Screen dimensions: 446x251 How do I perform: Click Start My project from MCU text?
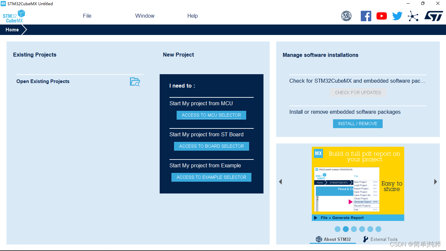(x=201, y=103)
